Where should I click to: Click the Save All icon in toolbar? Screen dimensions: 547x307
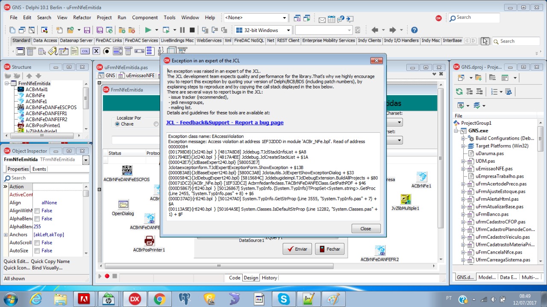pos(100,30)
